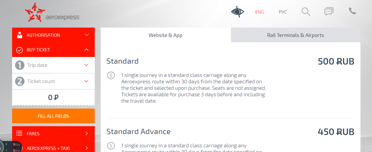Click the Buy Ticket checkmark icon

point(19,50)
